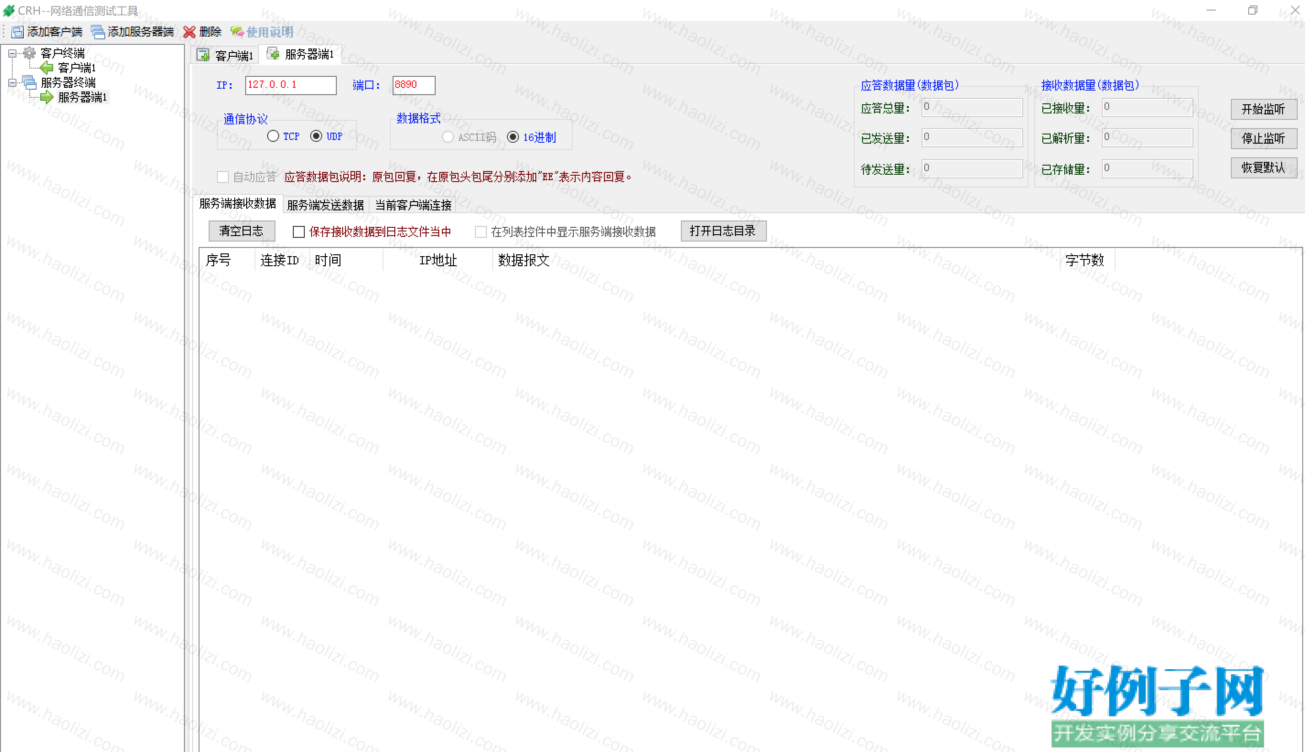
Task: Click the app logo in title bar
Action: (9, 11)
